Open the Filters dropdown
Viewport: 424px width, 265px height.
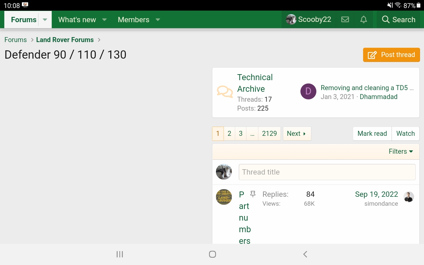point(401,151)
